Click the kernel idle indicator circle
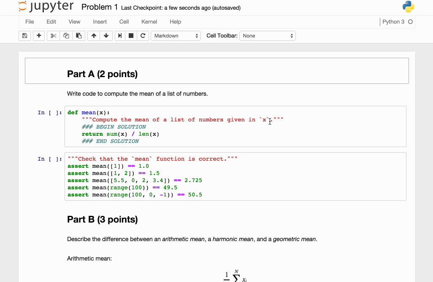433x282 pixels. click(410, 22)
